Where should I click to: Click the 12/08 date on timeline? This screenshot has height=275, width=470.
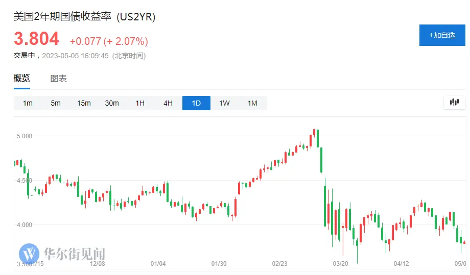(x=97, y=264)
